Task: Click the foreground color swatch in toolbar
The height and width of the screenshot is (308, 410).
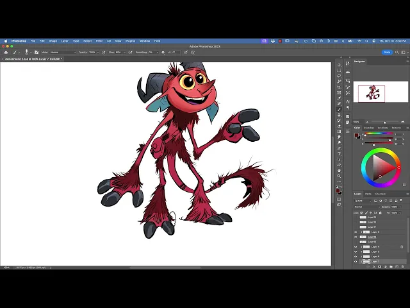Action: coord(338,191)
